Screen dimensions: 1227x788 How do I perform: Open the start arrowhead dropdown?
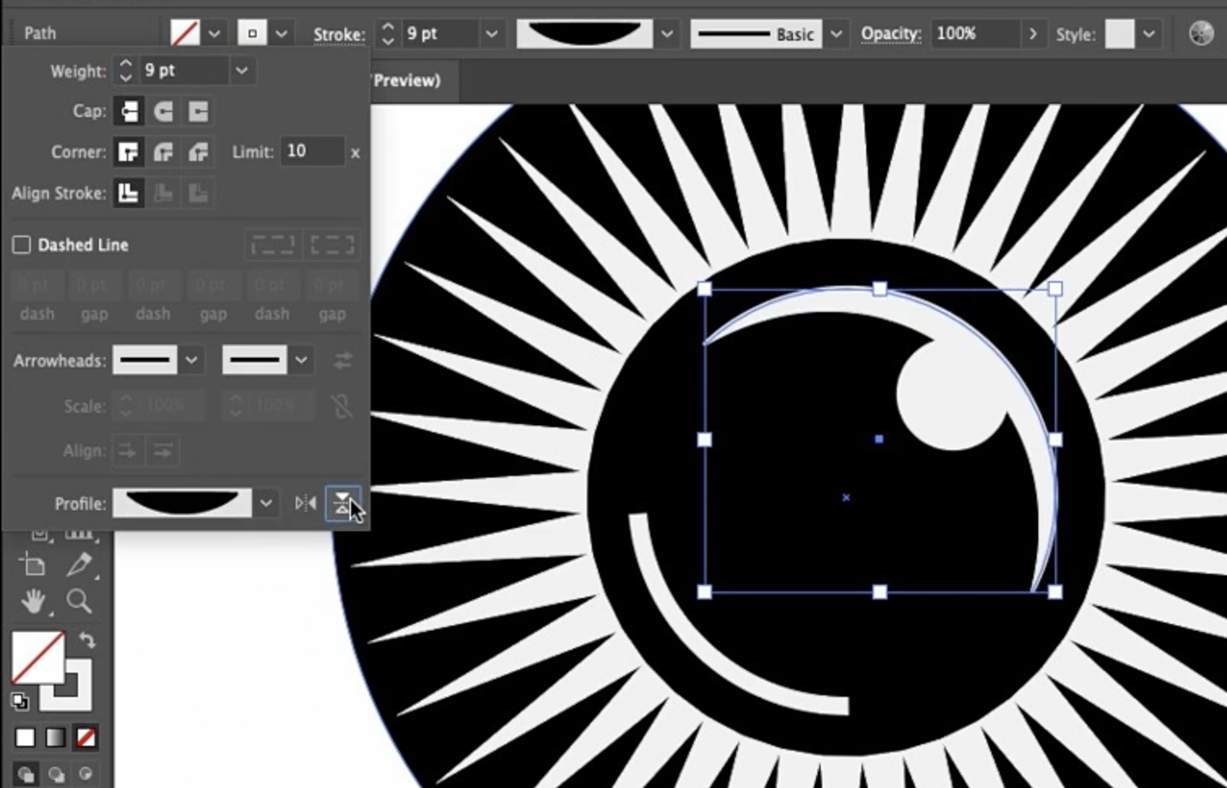(x=192, y=360)
